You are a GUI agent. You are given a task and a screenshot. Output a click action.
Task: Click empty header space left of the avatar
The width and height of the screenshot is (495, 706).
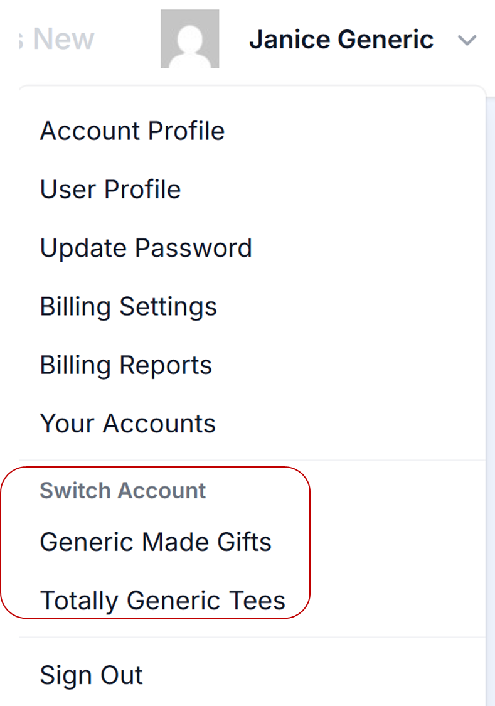[129, 40]
